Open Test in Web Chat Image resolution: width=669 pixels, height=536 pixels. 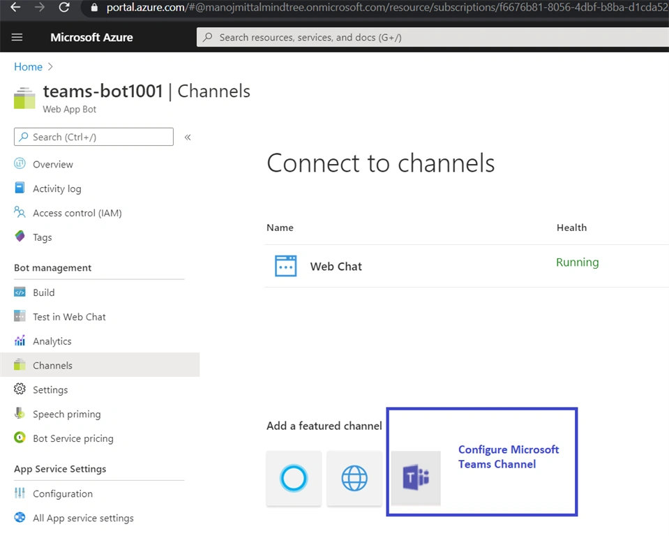point(69,317)
